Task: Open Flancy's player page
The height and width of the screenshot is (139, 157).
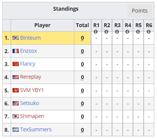Action: (x=28, y=64)
